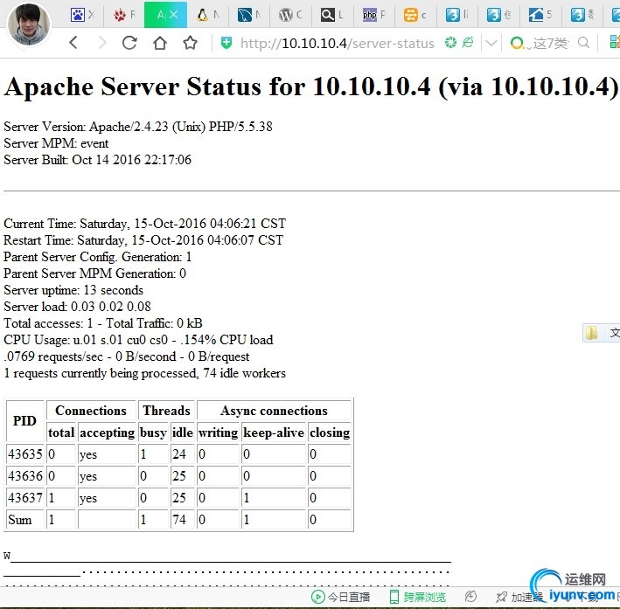Click the Async connections header

274,410
